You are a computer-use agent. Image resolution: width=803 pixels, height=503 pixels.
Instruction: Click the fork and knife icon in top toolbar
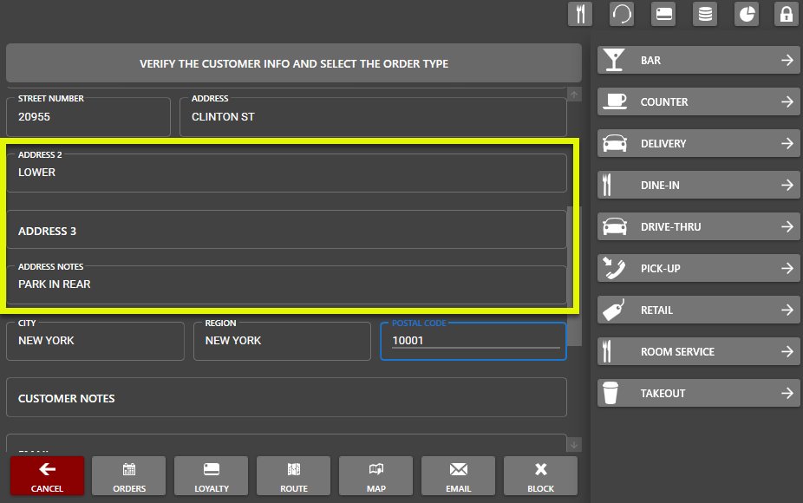580,14
